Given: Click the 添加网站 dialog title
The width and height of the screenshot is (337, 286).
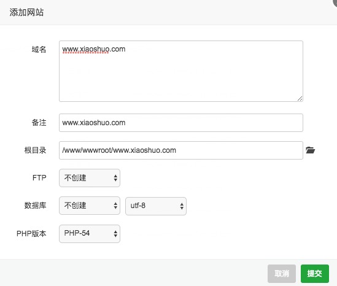Looking at the screenshot, I should (x=26, y=12).
